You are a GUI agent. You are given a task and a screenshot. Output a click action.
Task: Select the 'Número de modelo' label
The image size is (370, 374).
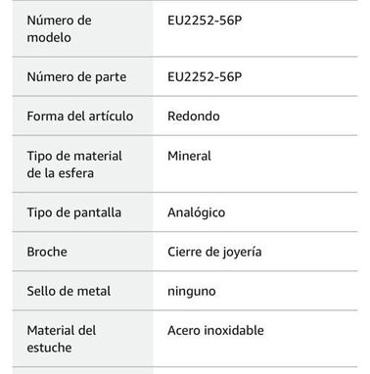59,28
